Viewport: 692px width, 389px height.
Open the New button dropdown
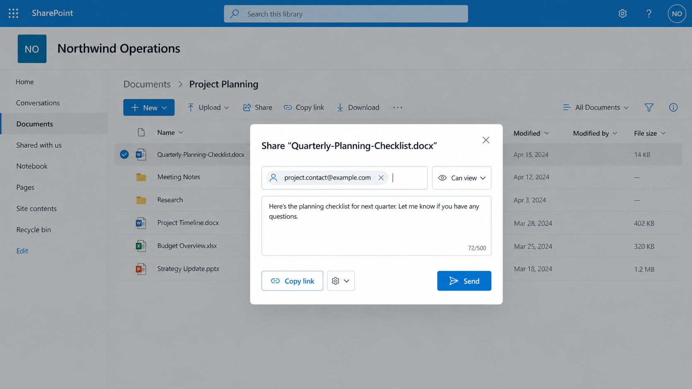[149, 107]
